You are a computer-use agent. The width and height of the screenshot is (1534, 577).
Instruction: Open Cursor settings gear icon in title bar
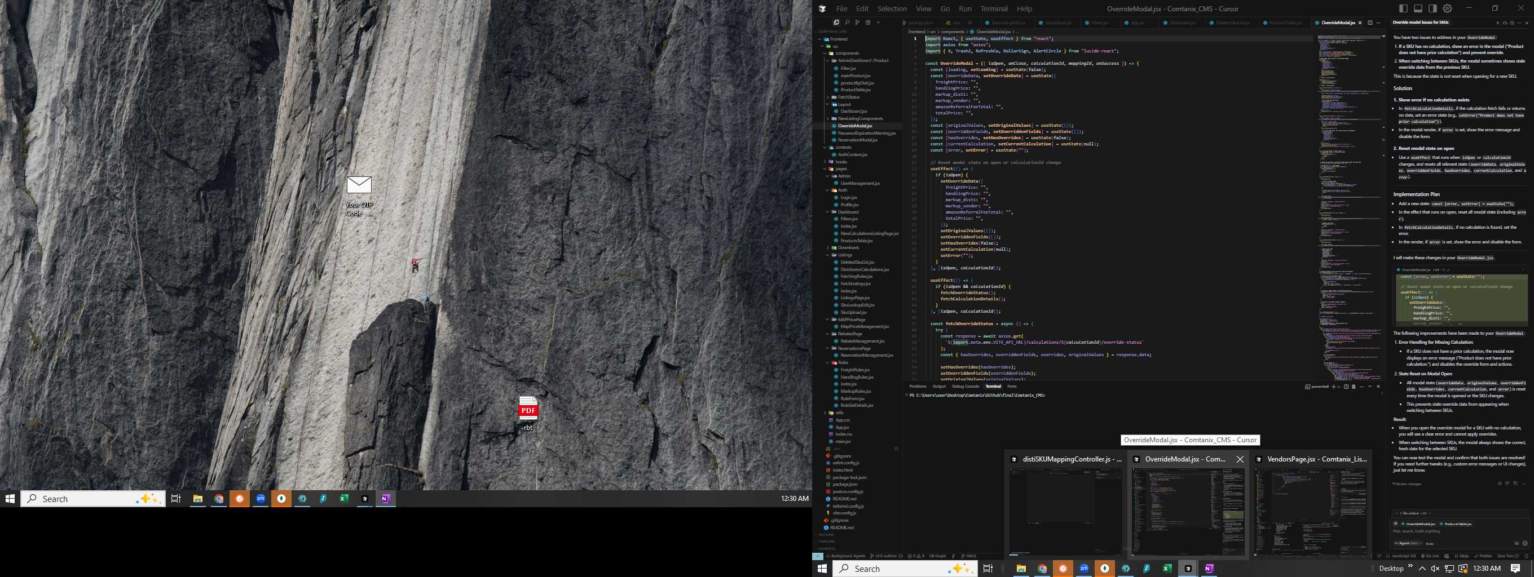click(x=1448, y=8)
